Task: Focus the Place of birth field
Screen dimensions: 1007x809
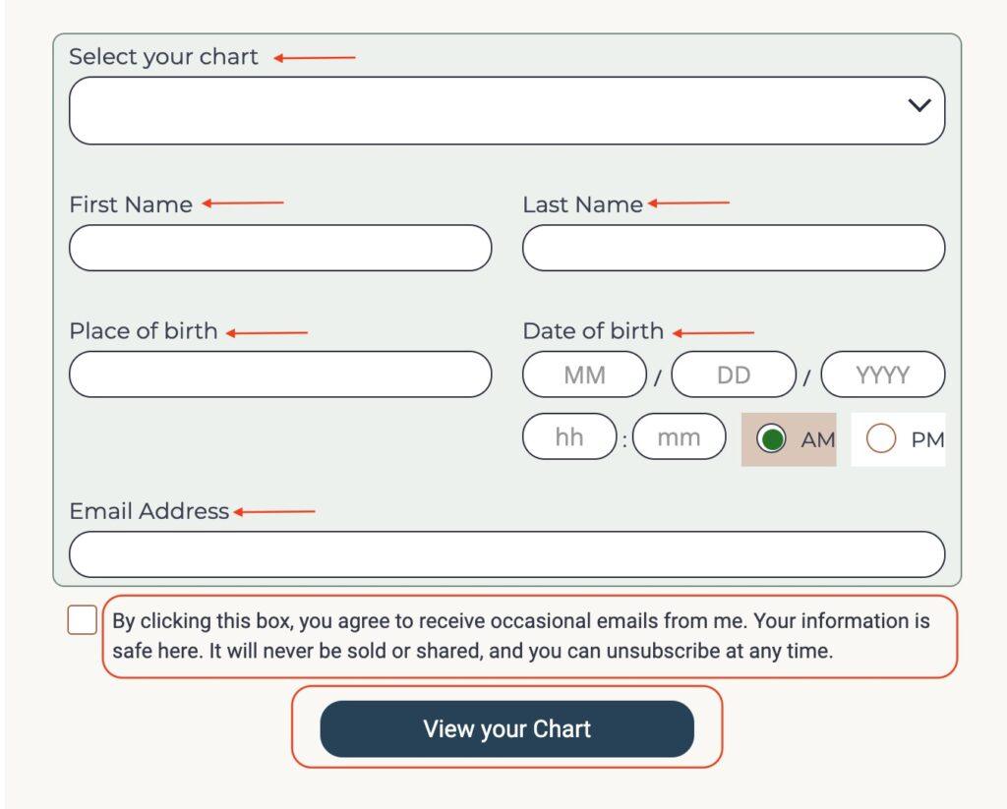Action: 280,375
